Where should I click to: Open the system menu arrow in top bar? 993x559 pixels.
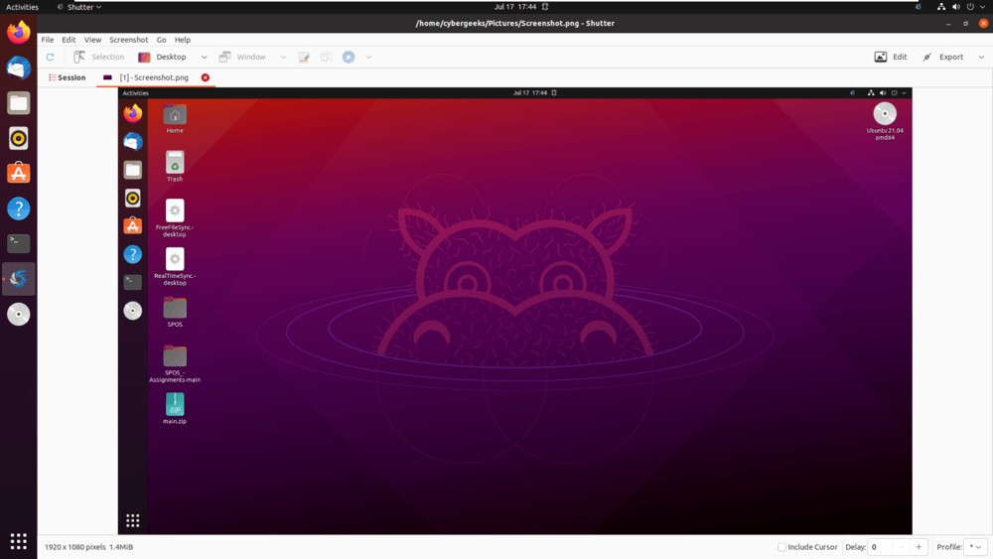983,7
